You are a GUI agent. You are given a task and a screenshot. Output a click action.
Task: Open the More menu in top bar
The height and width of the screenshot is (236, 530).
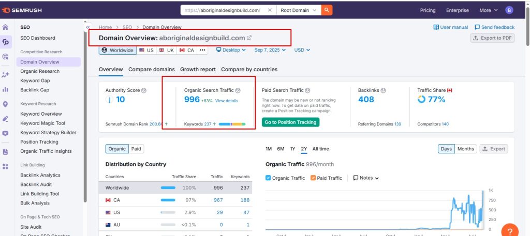[x=489, y=10]
